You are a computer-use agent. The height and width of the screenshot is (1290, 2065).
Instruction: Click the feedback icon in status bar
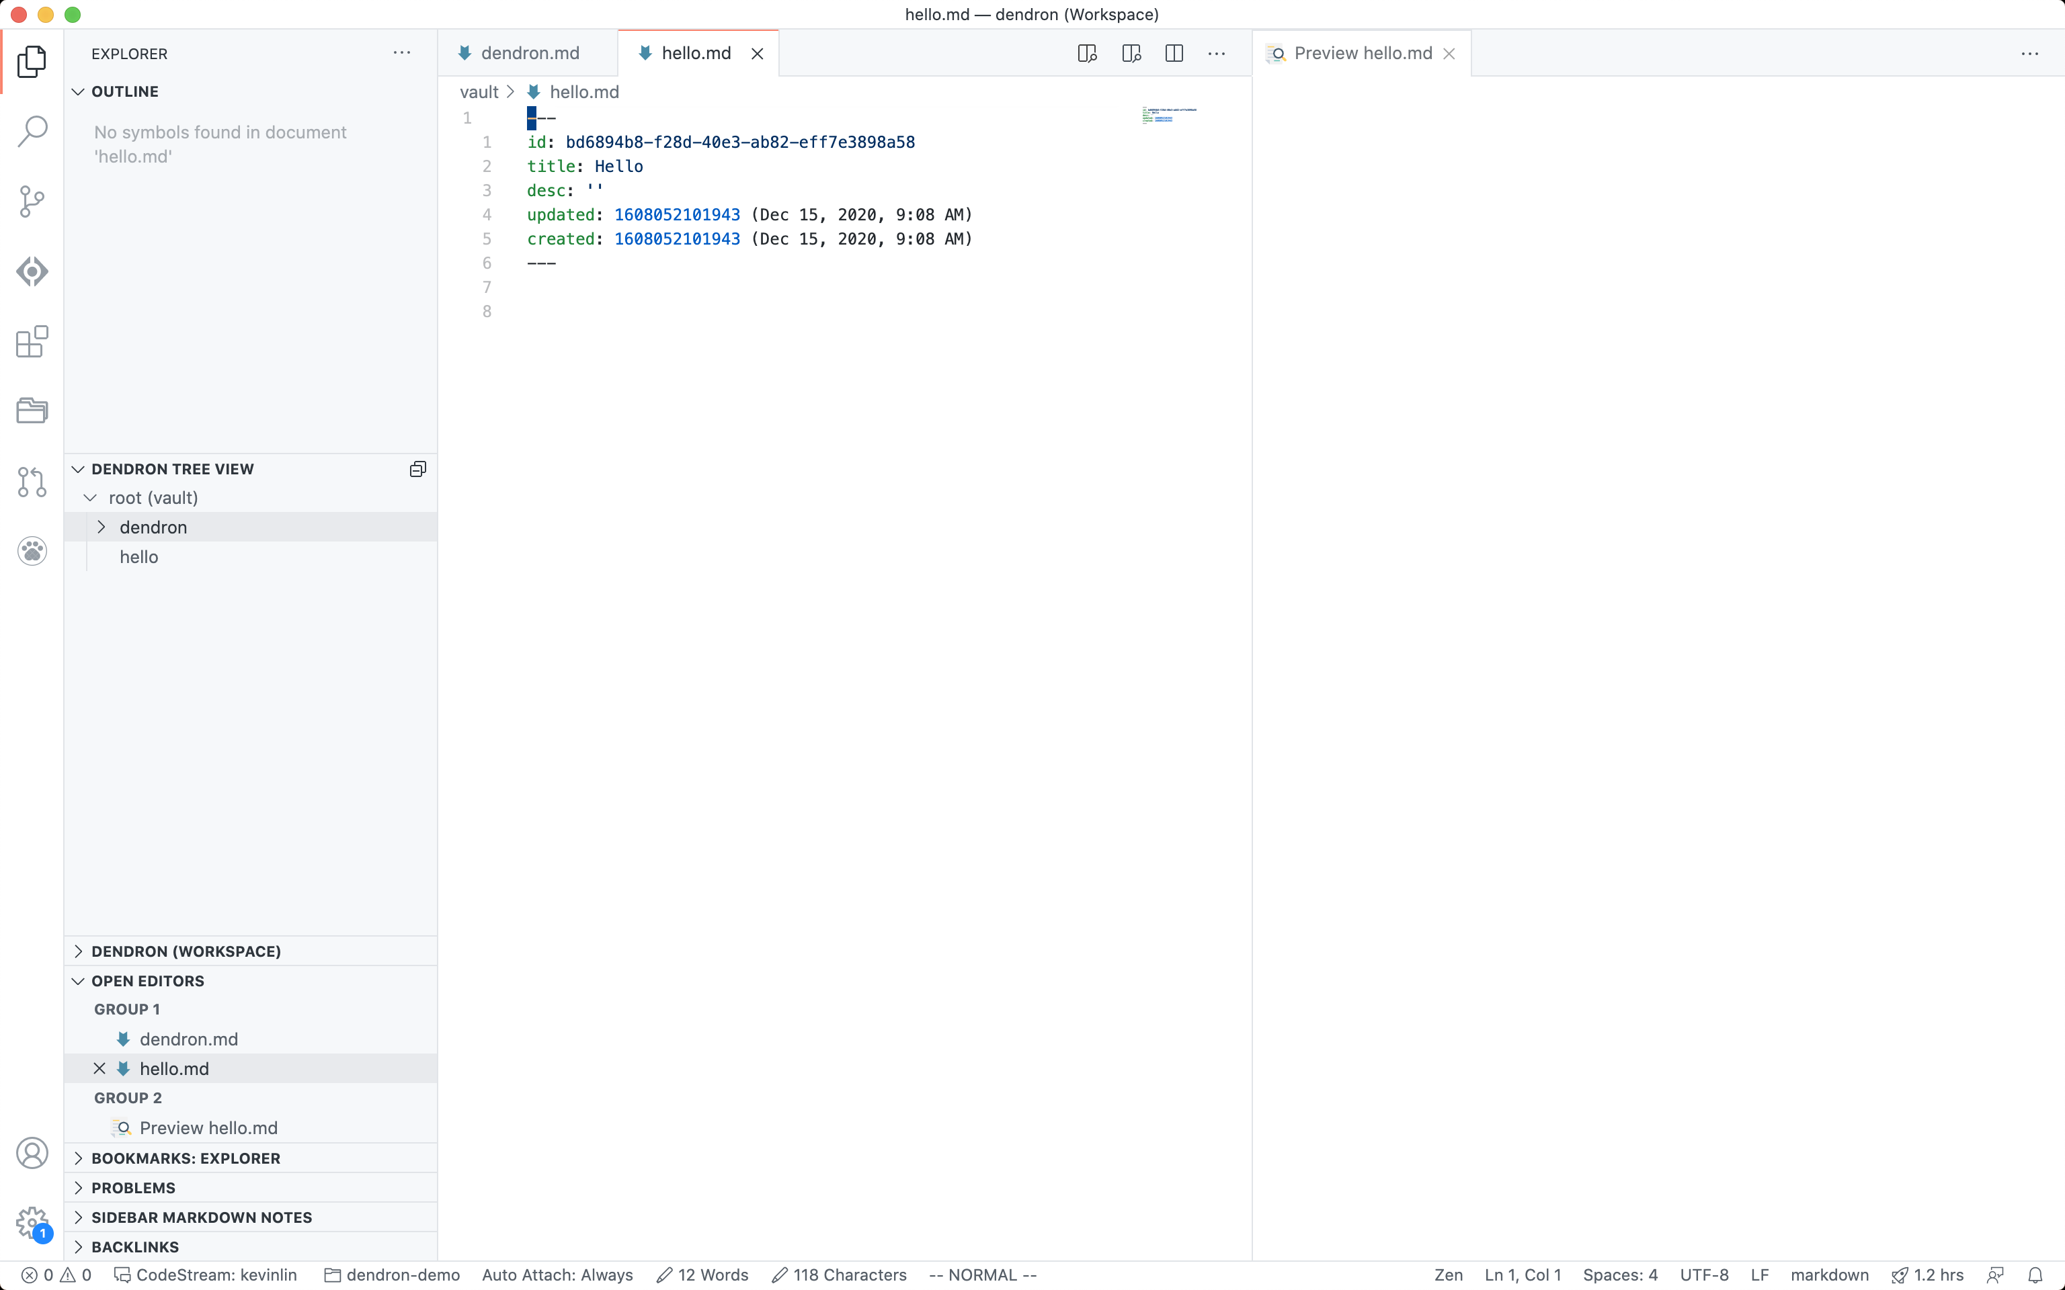point(1995,1275)
